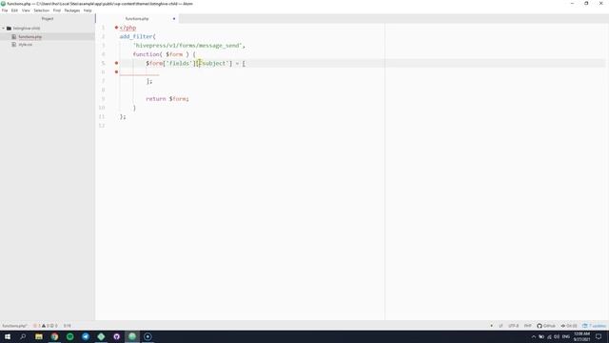Click the functions.php file icon in tree

point(14,36)
